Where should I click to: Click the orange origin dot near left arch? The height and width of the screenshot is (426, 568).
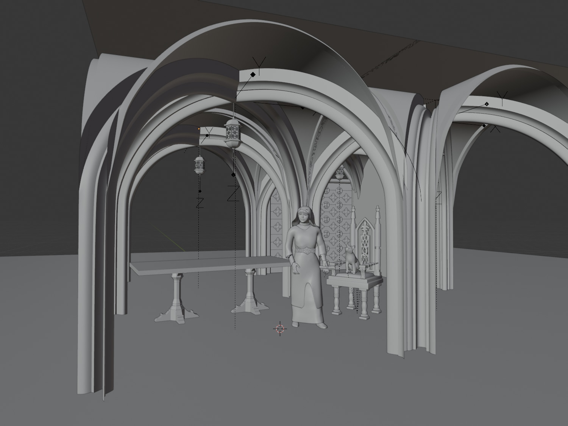(199, 129)
